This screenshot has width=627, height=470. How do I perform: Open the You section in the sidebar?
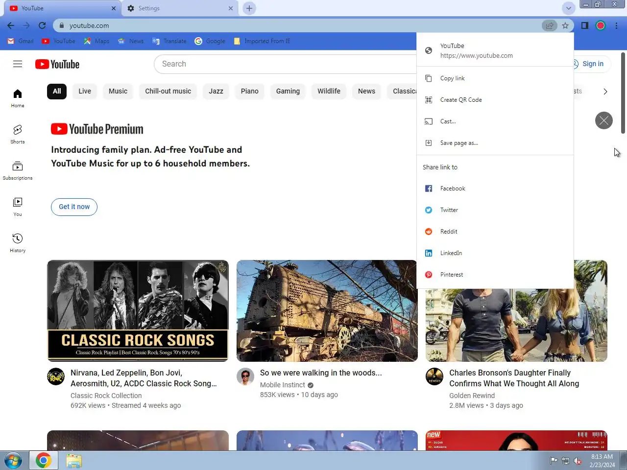(18, 207)
